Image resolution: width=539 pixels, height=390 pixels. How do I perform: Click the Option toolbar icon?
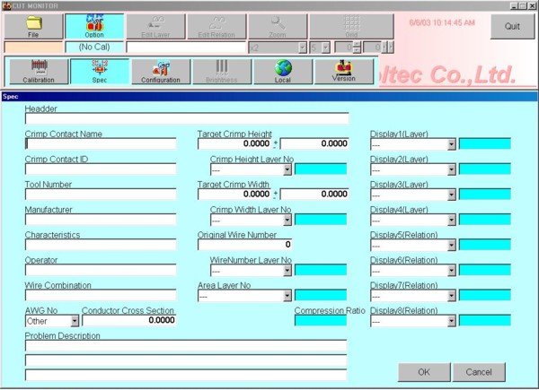(94, 26)
